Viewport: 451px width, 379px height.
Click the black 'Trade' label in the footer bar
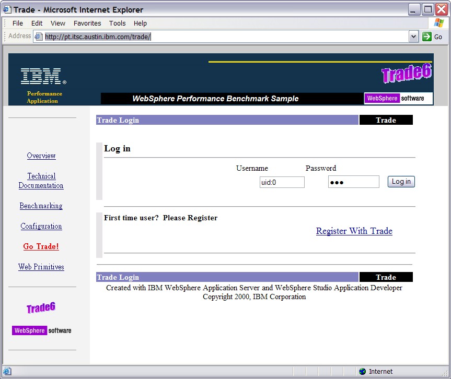[386, 277]
